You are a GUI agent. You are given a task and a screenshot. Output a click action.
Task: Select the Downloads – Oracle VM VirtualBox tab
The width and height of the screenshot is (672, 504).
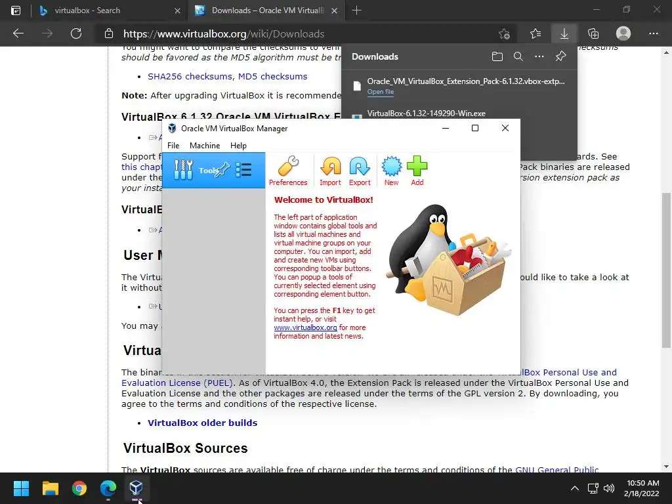click(266, 10)
